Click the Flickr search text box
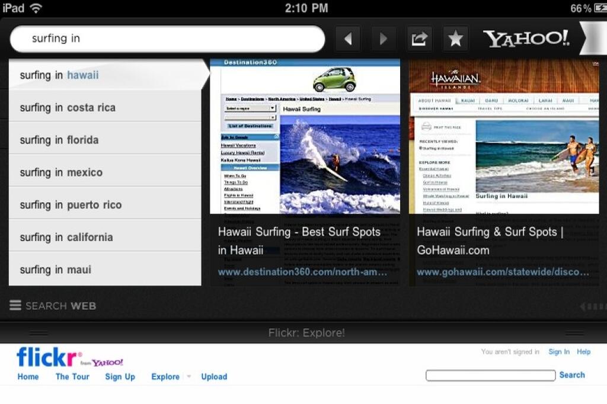 click(x=490, y=376)
